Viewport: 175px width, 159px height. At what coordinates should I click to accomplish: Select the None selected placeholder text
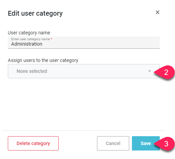pyautogui.click(x=32, y=71)
